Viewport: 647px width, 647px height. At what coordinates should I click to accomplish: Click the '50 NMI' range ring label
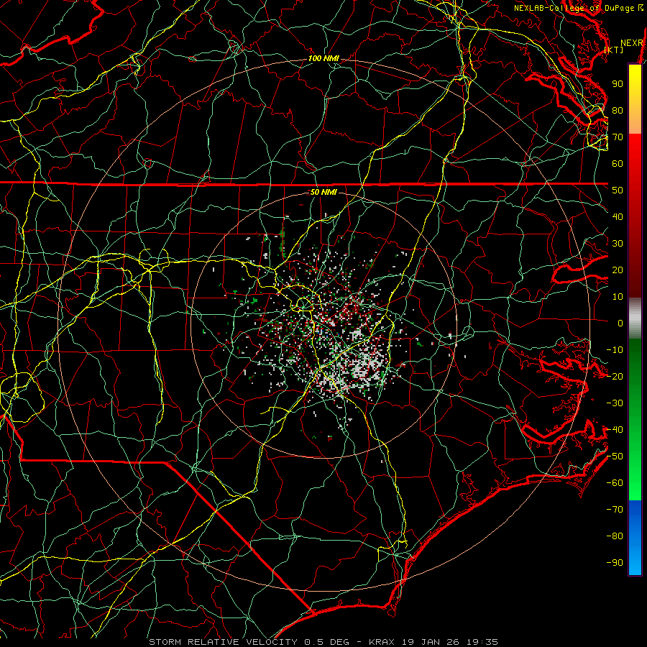[x=323, y=192]
